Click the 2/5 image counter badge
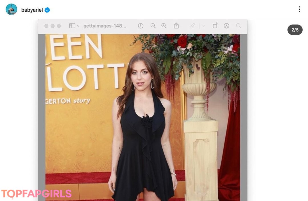This screenshot has height=201, width=308. coord(295,30)
